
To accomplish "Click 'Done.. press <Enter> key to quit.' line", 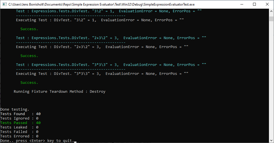I will click(x=37, y=141).
